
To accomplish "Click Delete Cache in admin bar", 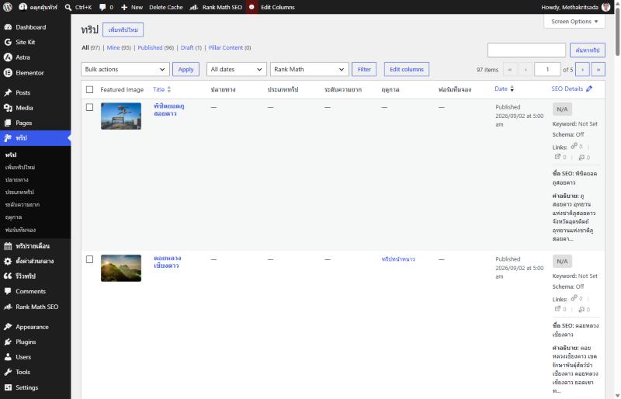I will [x=166, y=7].
